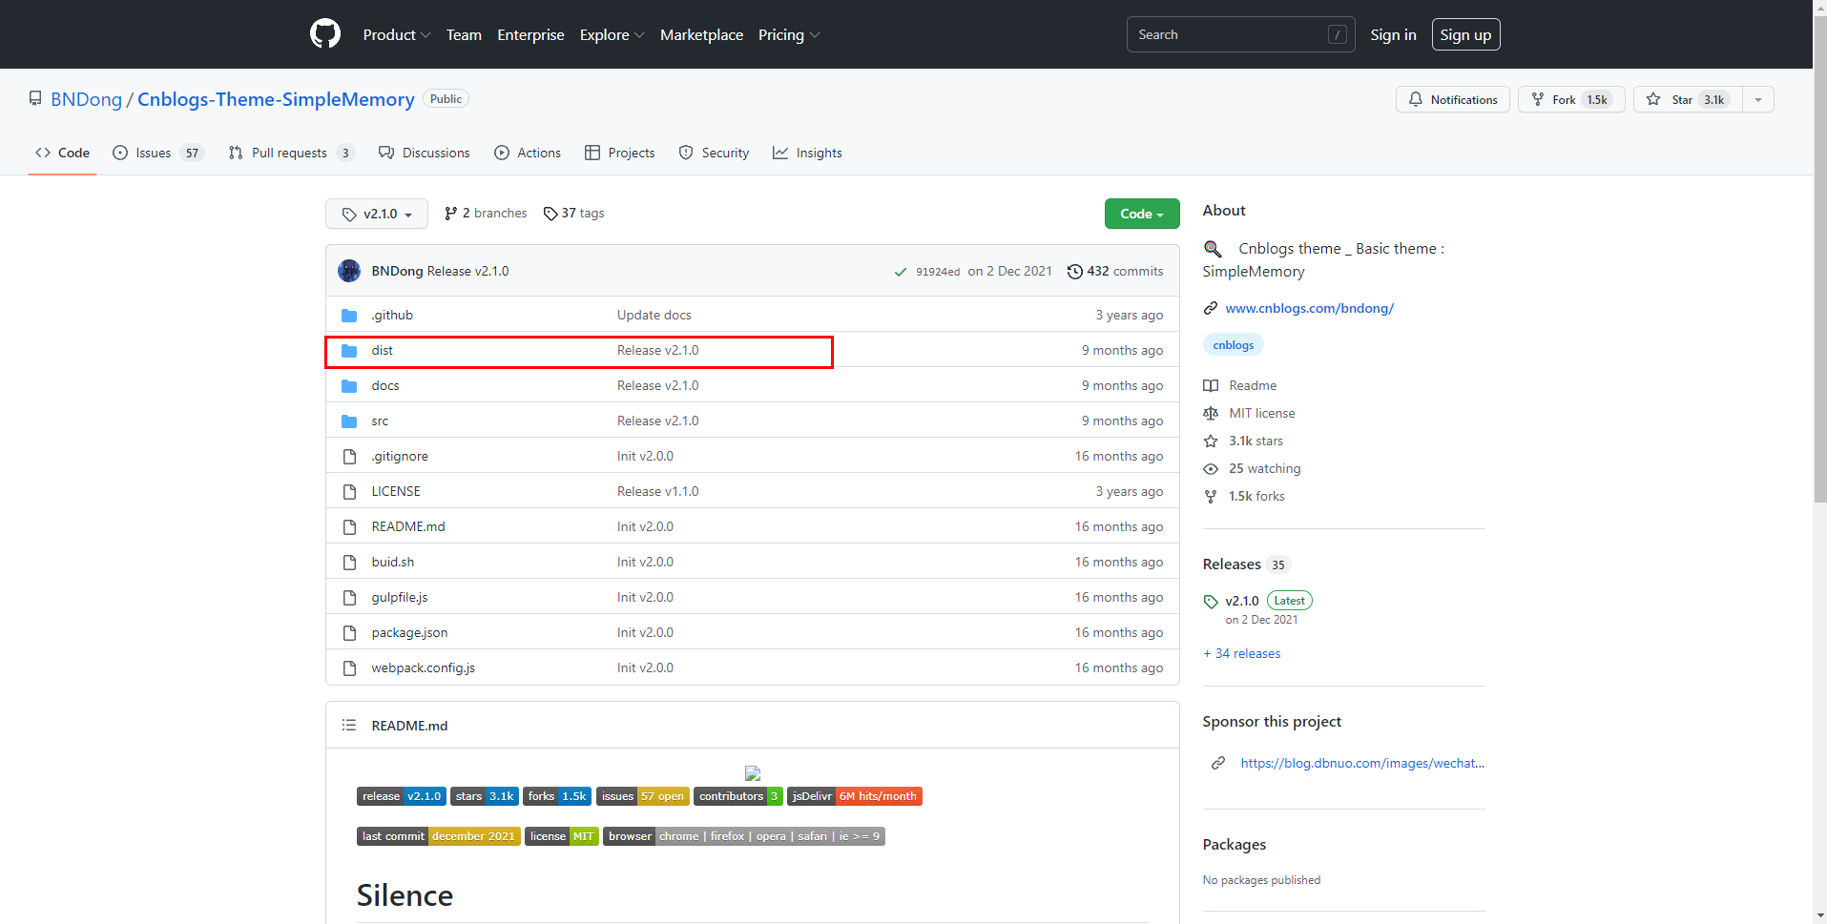Click the webpack.config.js file icon
This screenshot has width=1827, height=924.
pyautogui.click(x=349, y=668)
